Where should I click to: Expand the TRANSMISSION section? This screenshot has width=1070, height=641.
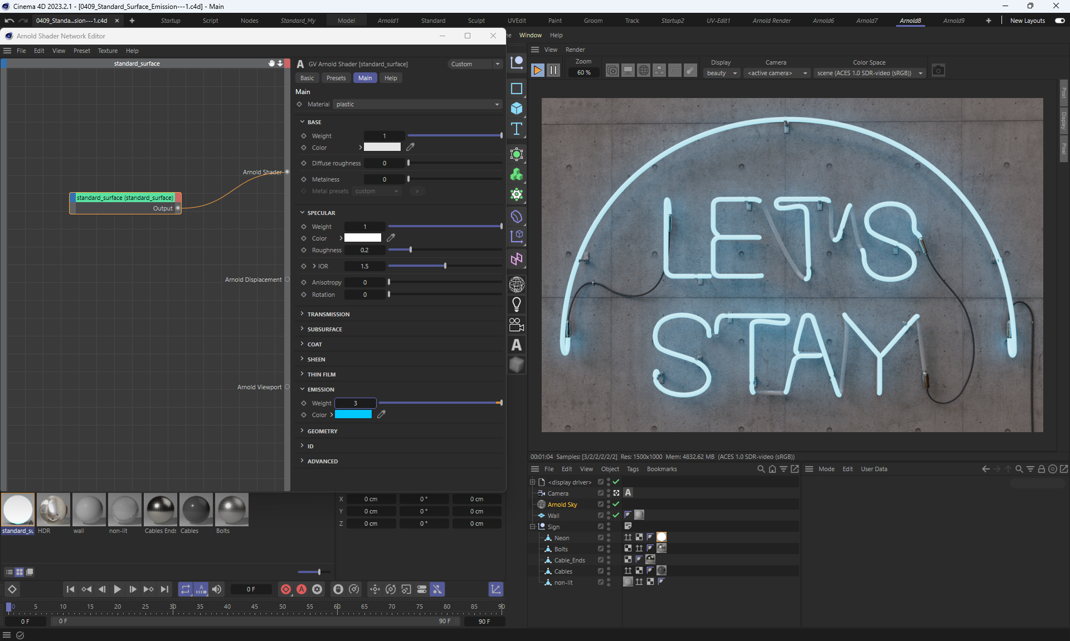tap(328, 314)
